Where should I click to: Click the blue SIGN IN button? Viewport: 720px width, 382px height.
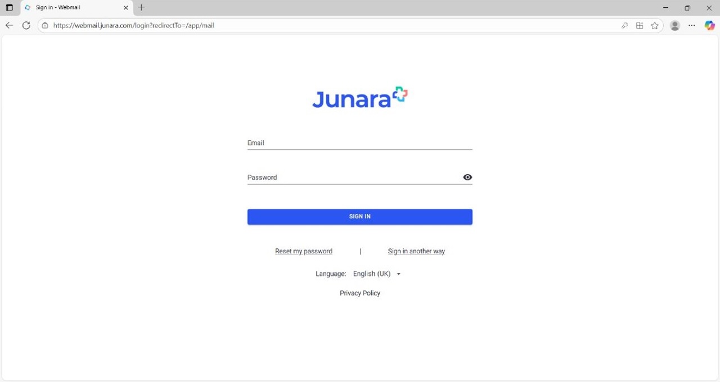click(360, 217)
